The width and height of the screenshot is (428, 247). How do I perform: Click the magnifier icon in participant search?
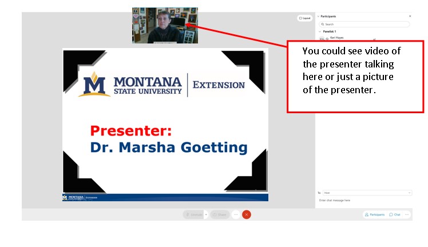[322, 24]
